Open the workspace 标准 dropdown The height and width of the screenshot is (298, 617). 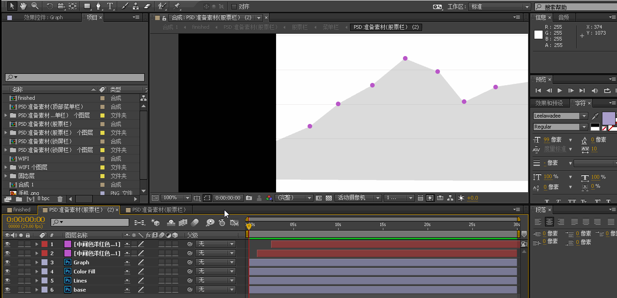click(500, 6)
